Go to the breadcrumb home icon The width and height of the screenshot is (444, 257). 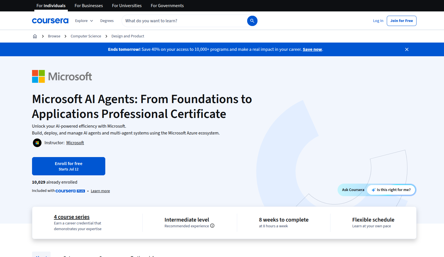click(35, 36)
